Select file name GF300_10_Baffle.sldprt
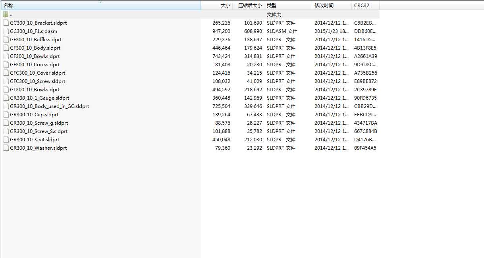 [36, 39]
